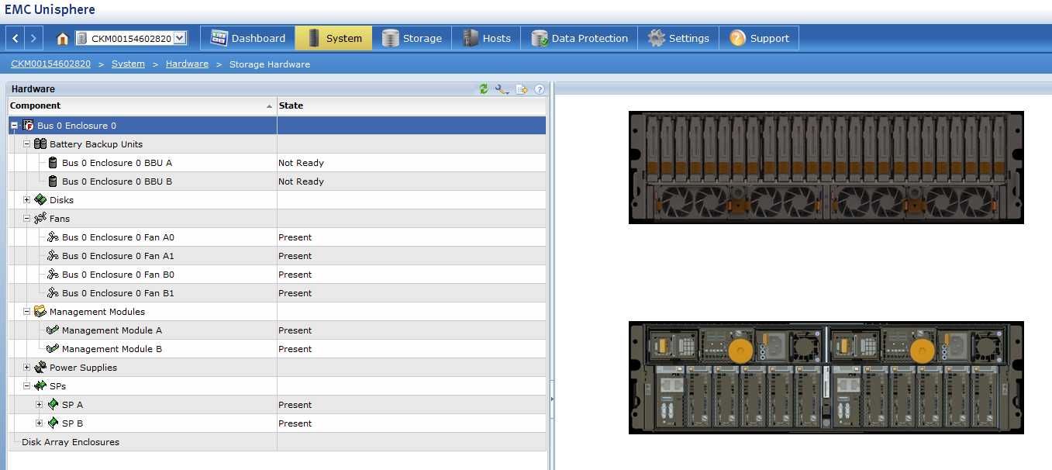Click the Management Module A icon
This screenshot has height=470, width=1052.
click(x=53, y=330)
